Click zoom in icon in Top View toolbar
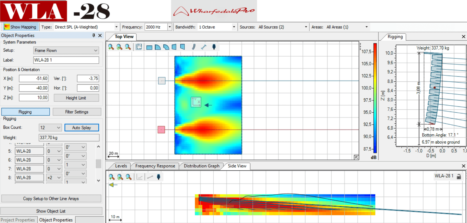The width and height of the screenshot is (467, 223). (111, 47)
